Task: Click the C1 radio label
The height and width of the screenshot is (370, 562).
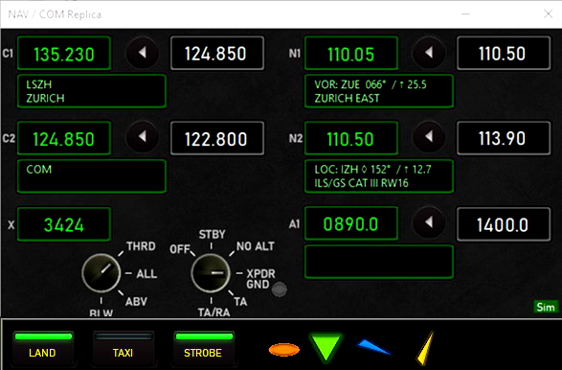Action: [x=8, y=53]
